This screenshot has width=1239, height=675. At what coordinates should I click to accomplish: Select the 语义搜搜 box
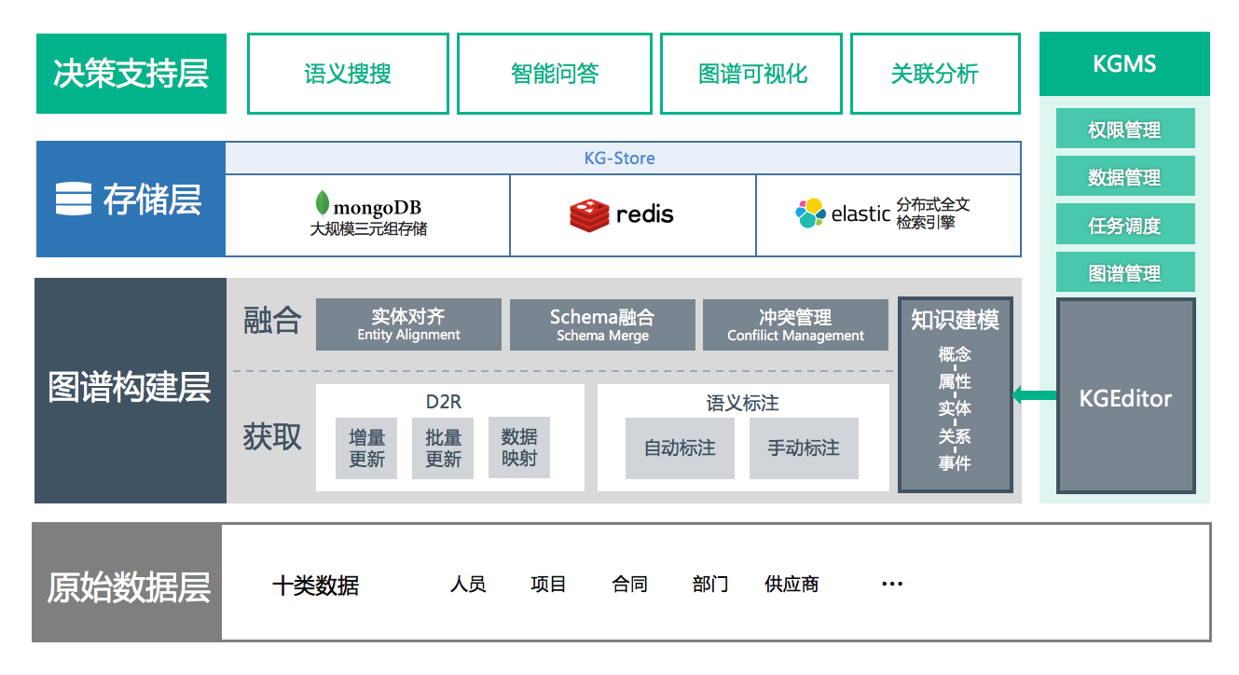348,74
